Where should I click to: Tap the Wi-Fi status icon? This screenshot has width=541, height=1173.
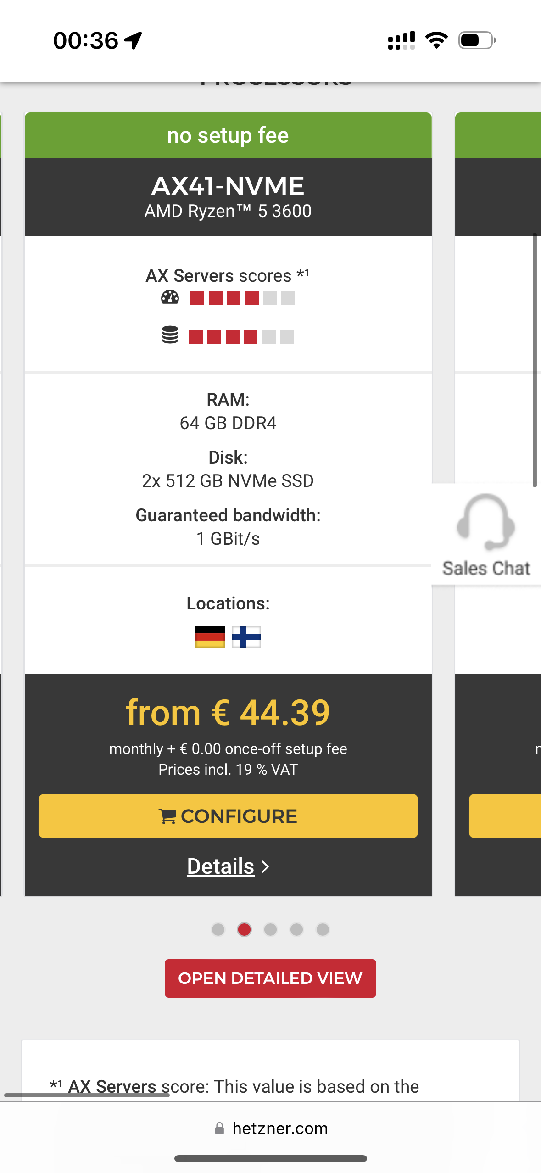(x=436, y=40)
